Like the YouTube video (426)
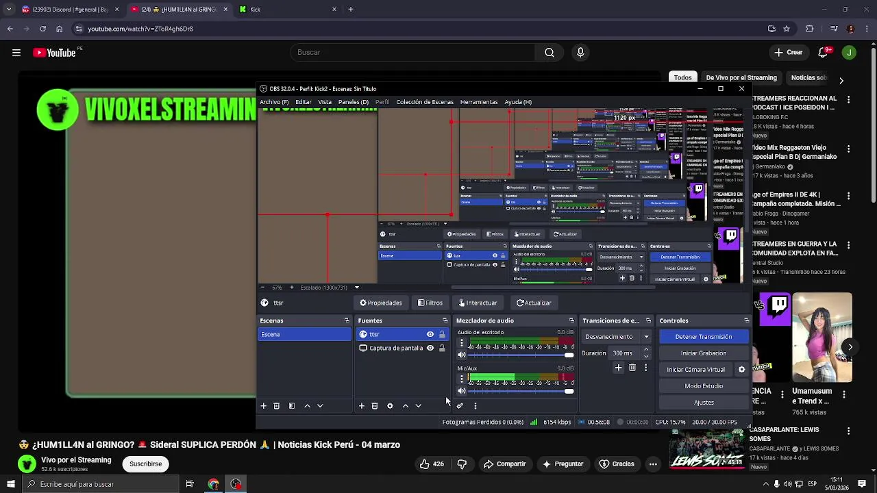The image size is (877, 493). click(x=432, y=464)
